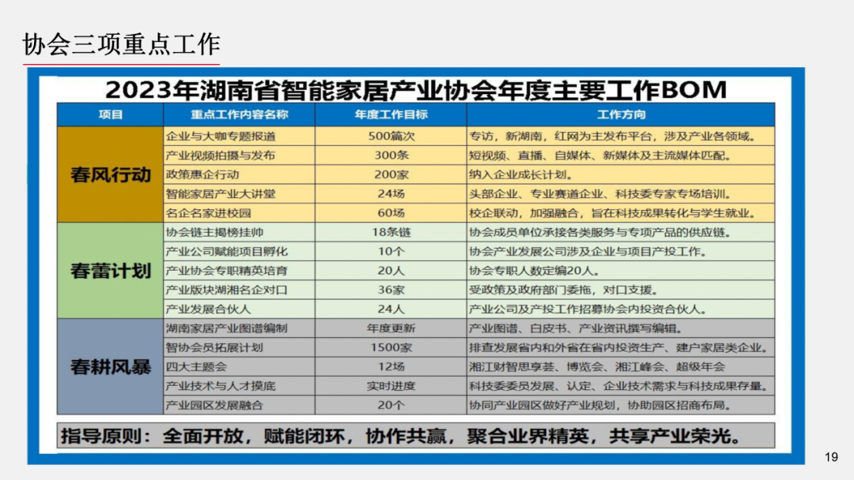
Task: Click the 年度工作目标 column header
Action: click(x=391, y=114)
